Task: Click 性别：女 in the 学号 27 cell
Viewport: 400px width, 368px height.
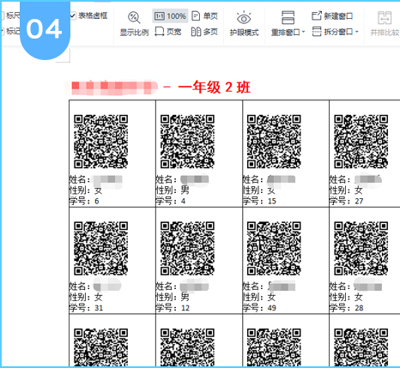Action: 346,190
